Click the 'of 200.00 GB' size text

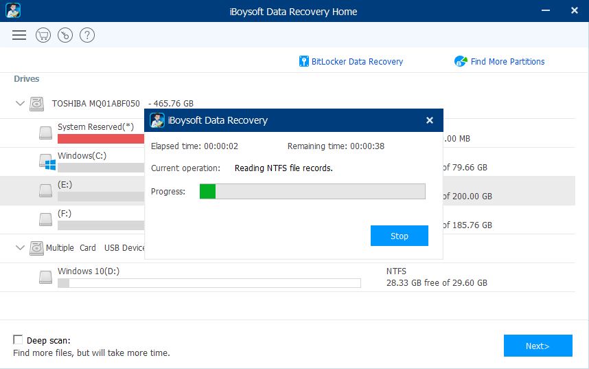467,197
